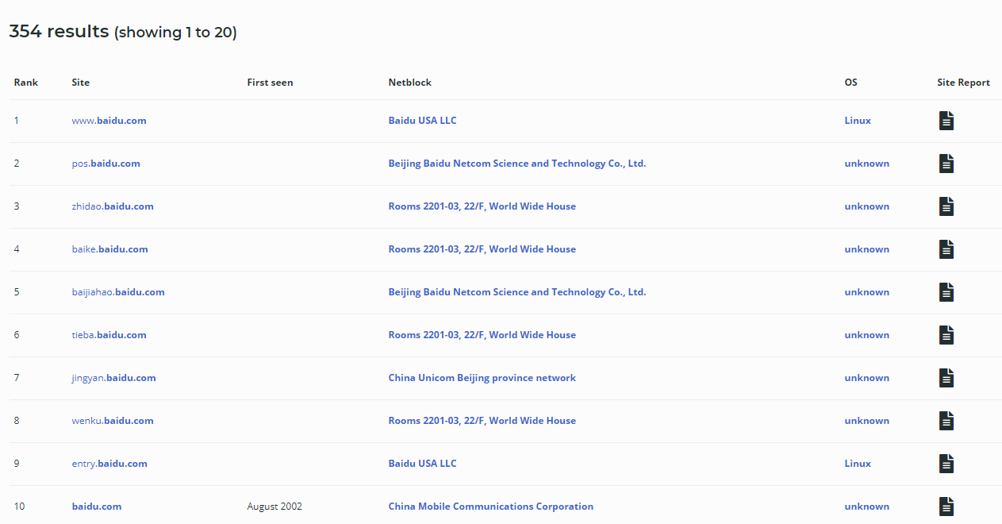This screenshot has width=1002, height=524.
Task: Click unknown OS link for tieba.baidu.com
Action: point(866,335)
